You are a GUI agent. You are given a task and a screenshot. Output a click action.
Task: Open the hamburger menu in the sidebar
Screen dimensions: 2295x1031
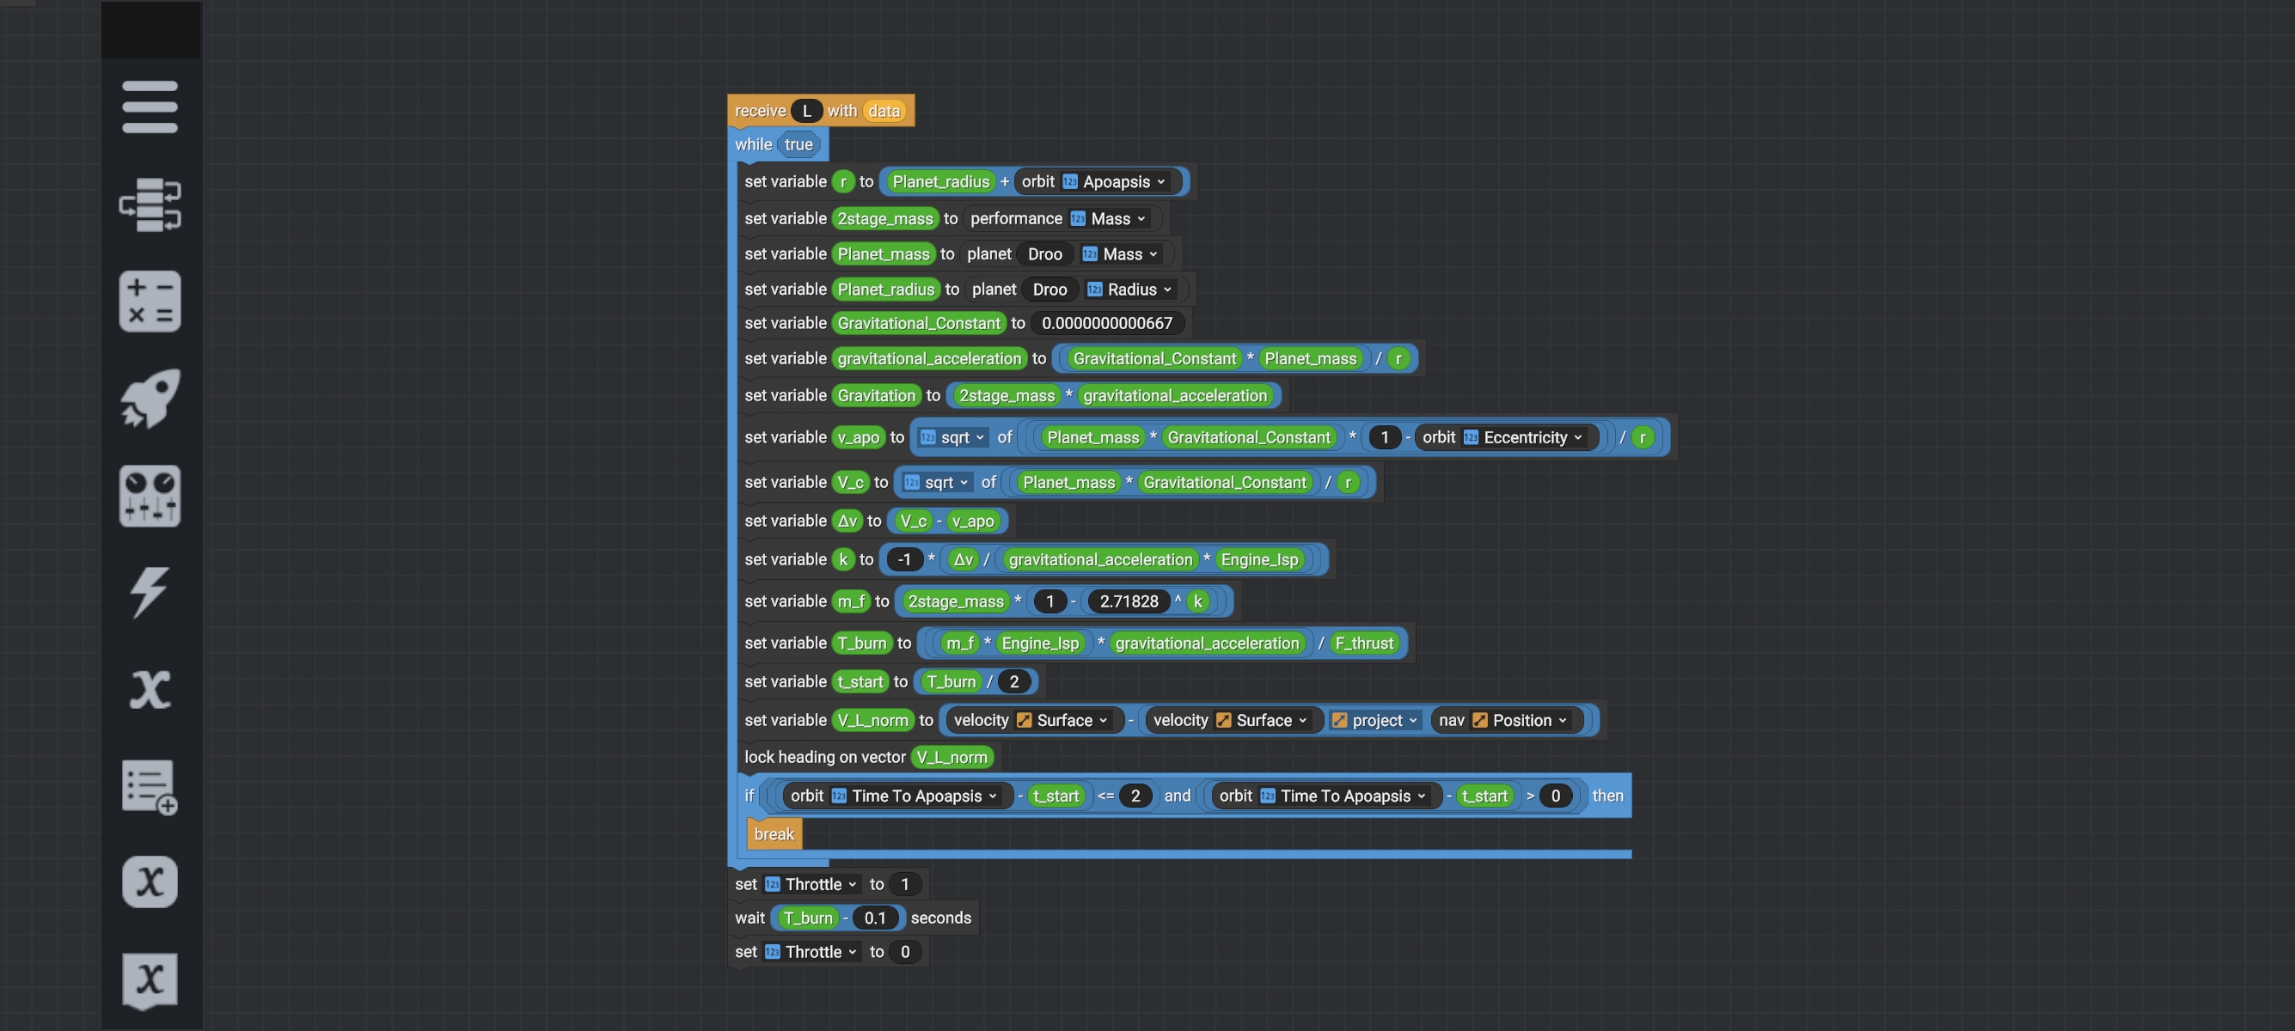150,107
